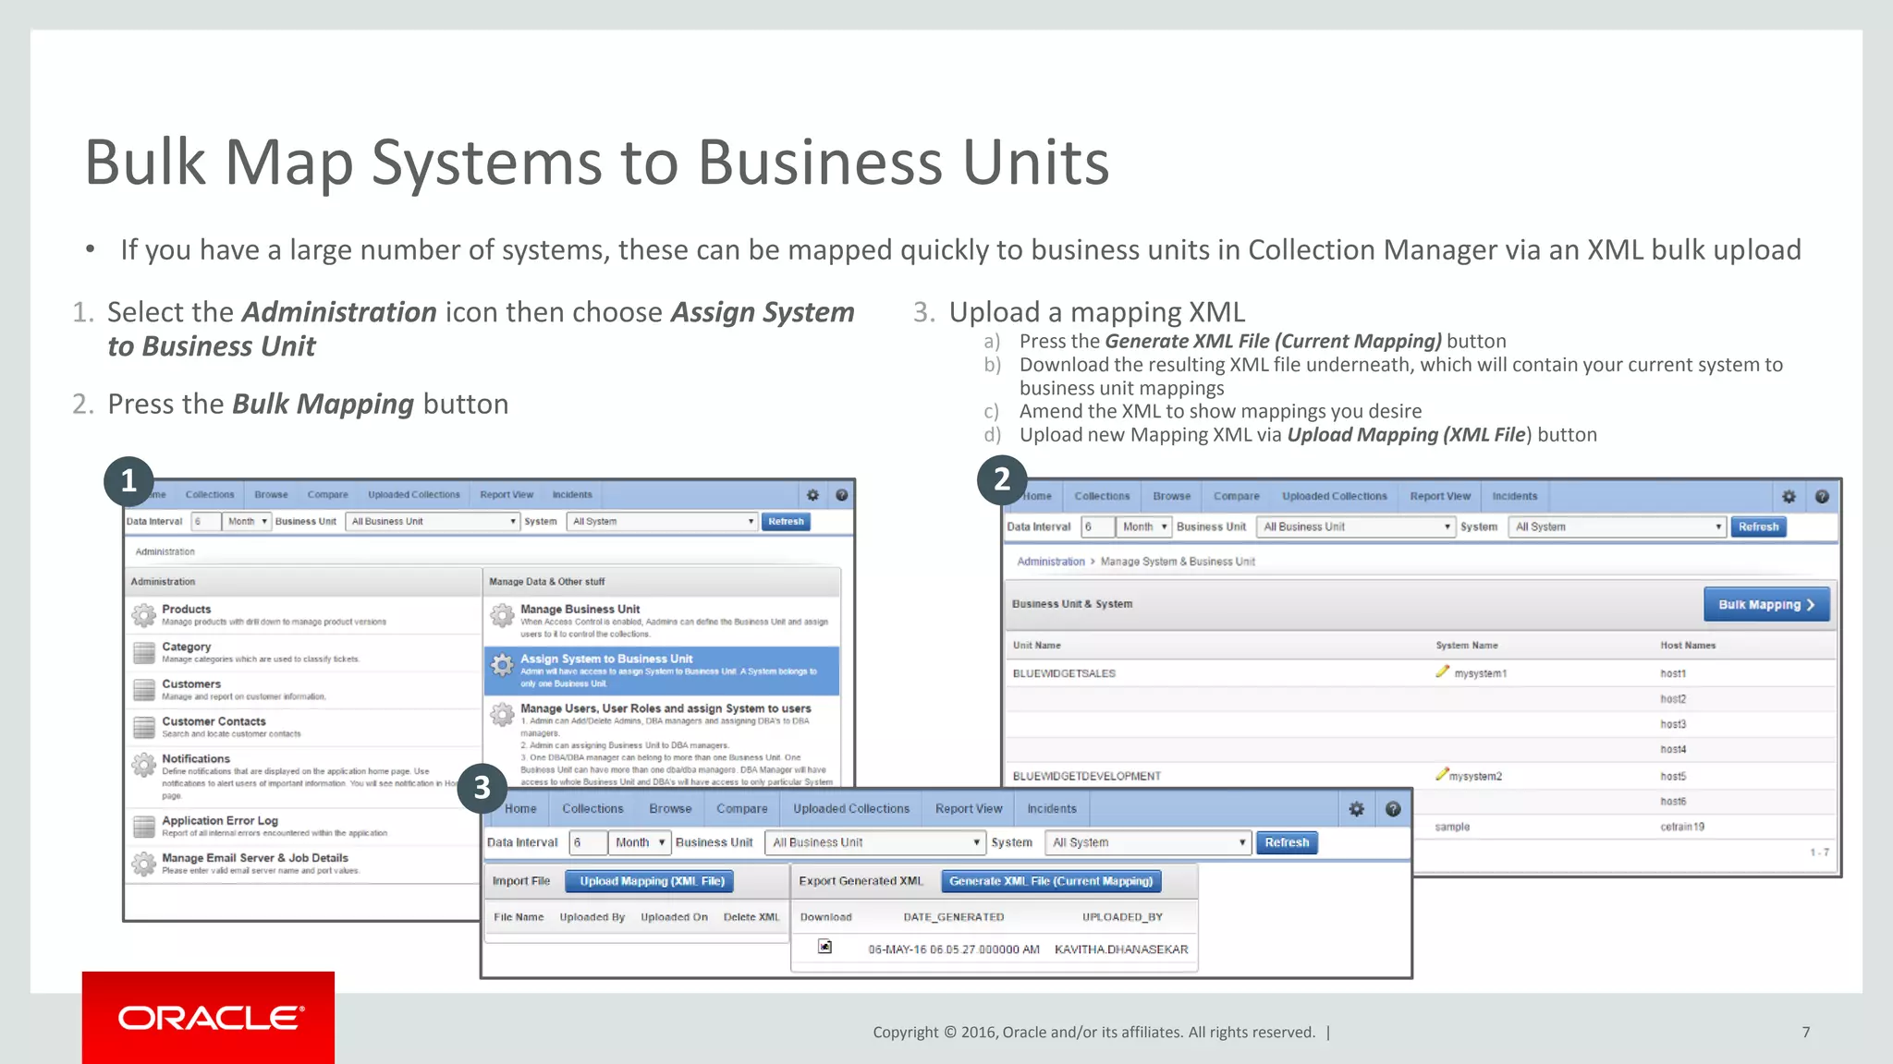Open Uploaded Collections tab in screenshot 1
Image resolution: width=1893 pixels, height=1064 pixels.
tap(414, 495)
